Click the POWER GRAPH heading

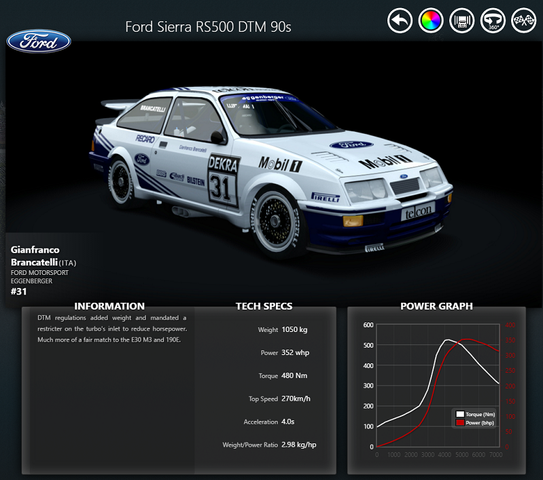click(437, 306)
